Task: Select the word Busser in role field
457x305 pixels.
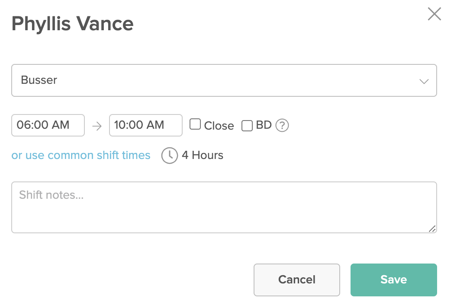Action: click(x=39, y=80)
